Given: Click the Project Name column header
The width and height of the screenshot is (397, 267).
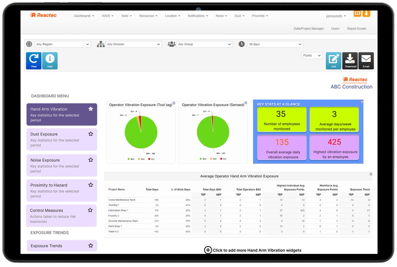Looking at the screenshot, I should point(116,190).
